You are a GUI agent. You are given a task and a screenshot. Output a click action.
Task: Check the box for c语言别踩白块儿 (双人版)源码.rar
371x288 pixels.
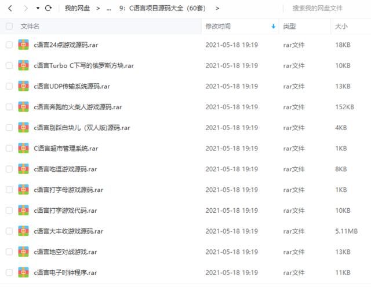point(9,128)
